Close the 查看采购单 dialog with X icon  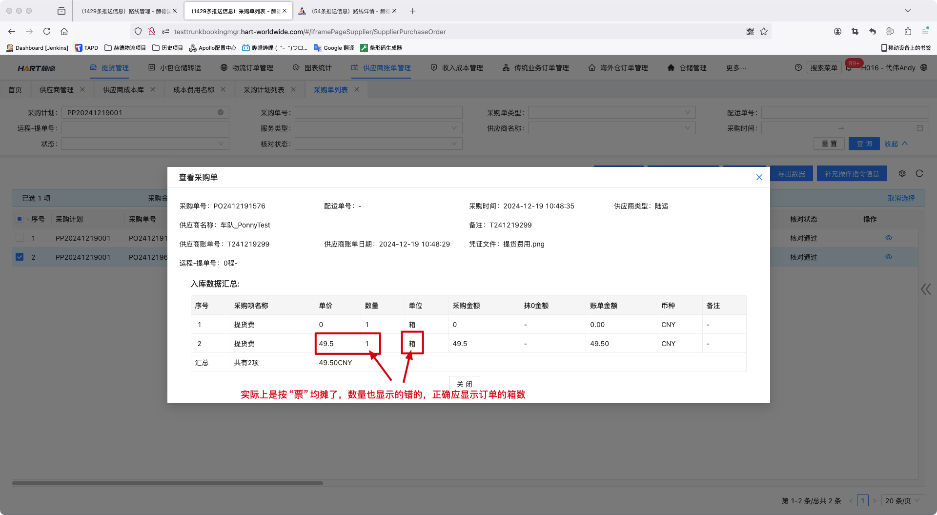[759, 177]
